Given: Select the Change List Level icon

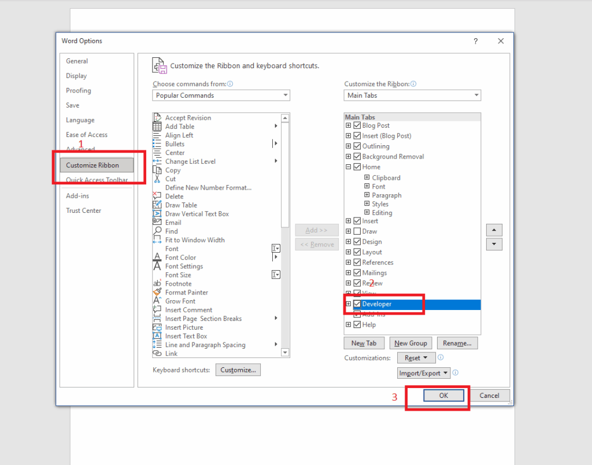Looking at the screenshot, I should pos(157,161).
